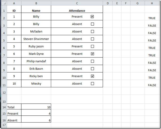
Task: Click the Present count cell showing 4
Action: [36, 114]
